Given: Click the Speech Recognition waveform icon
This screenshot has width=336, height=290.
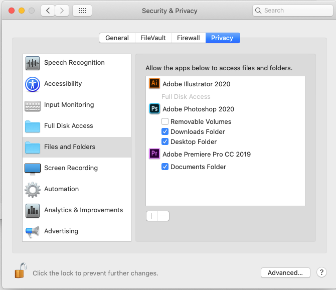Looking at the screenshot, I should [33, 63].
